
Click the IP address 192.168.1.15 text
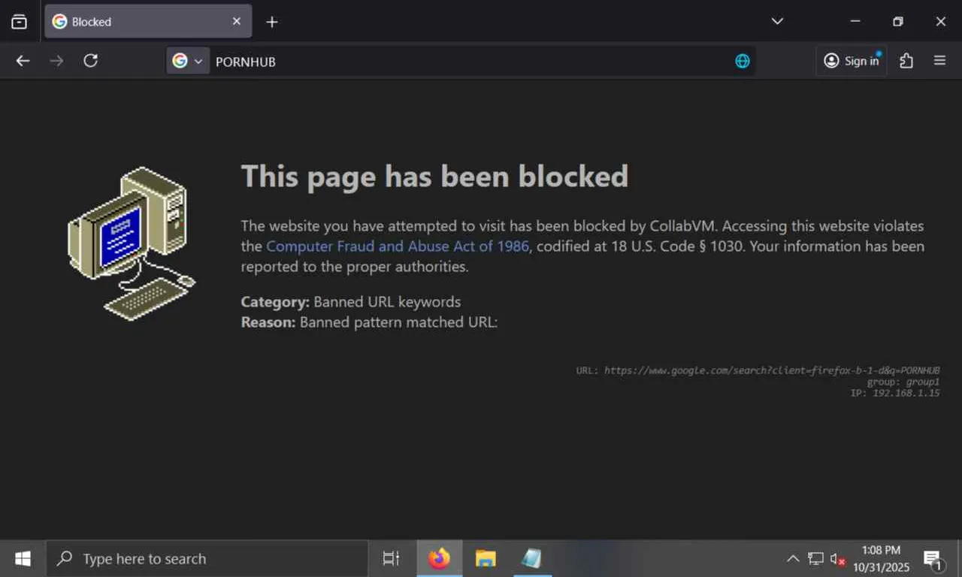pos(906,393)
